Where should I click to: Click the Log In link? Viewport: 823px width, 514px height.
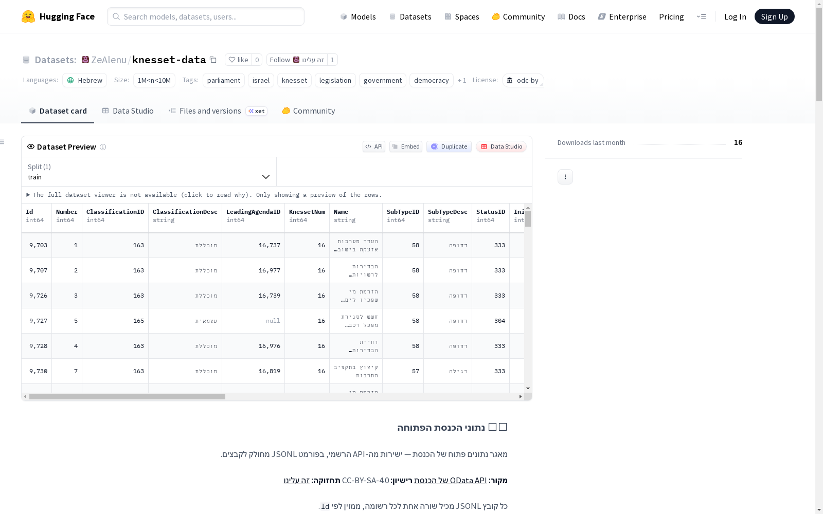point(735,16)
